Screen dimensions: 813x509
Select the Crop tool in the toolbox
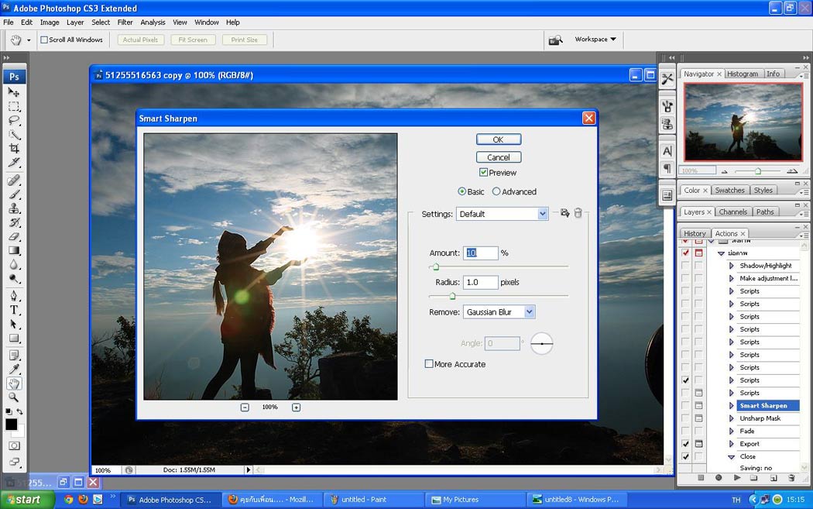(x=14, y=149)
